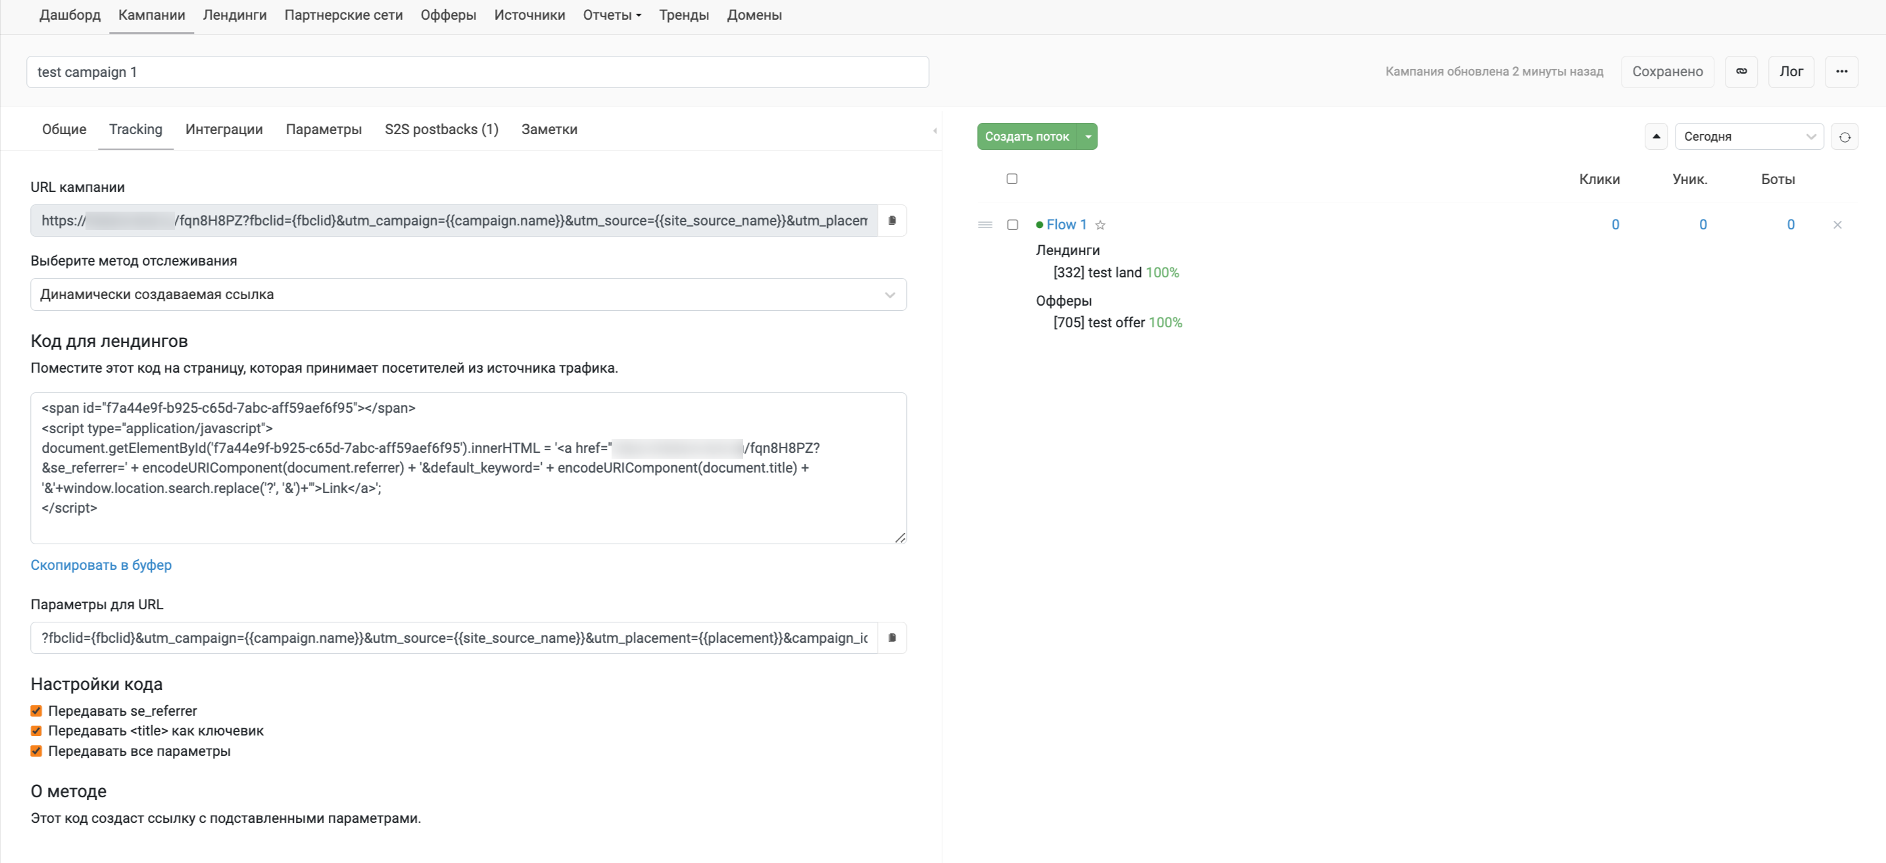Switch to the Общие tab

(x=64, y=129)
